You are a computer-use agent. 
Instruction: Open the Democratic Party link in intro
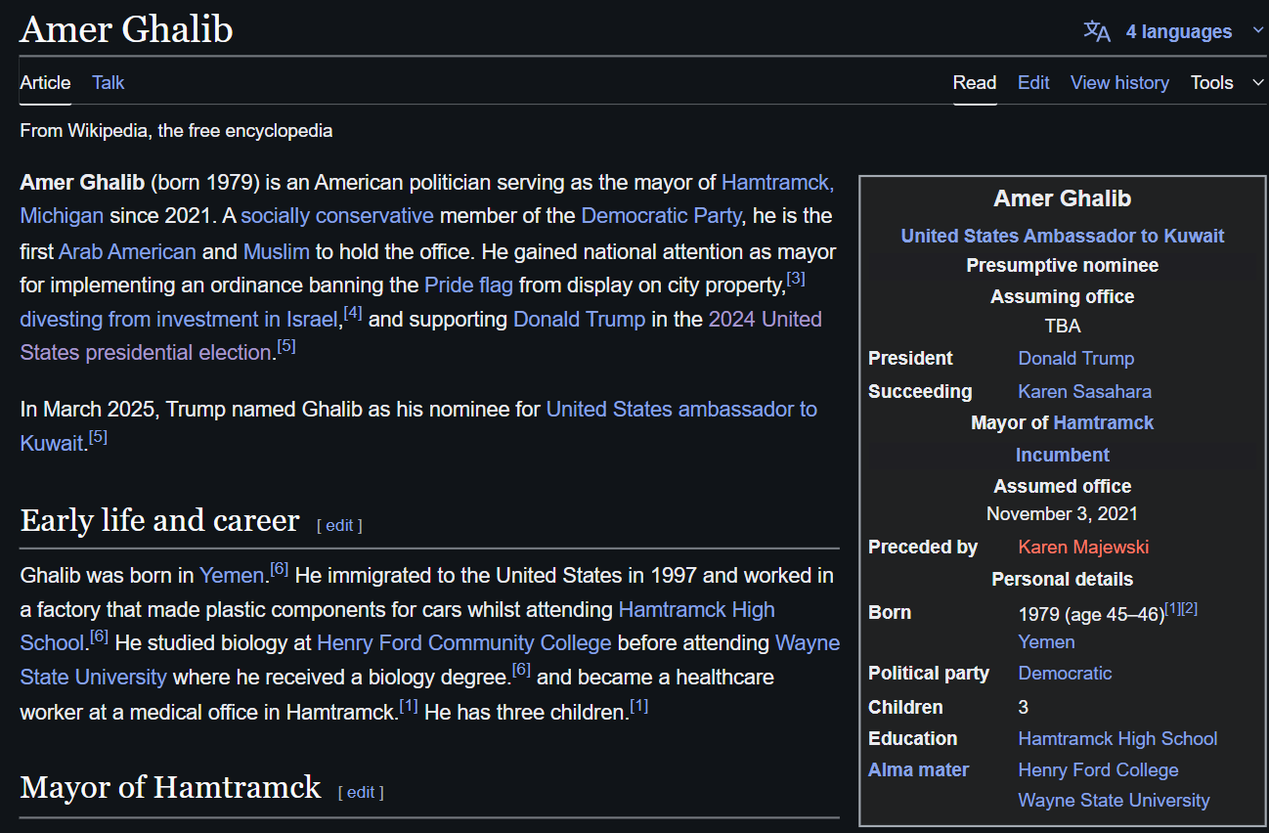point(662,215)
